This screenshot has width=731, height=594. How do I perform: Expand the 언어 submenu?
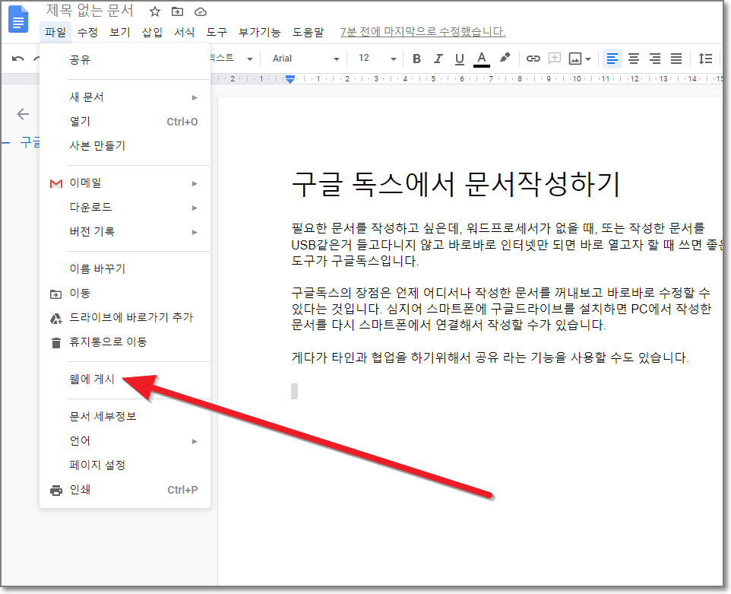click(125, 440)
